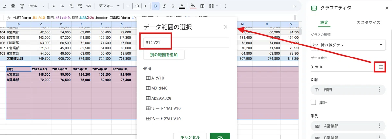Choose the 'シート1'!A1:V10 suggested range
This screenshot has width=392, height=139.
[x=163, y=108]
